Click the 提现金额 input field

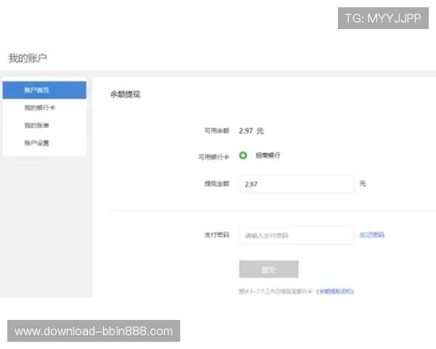296,184
